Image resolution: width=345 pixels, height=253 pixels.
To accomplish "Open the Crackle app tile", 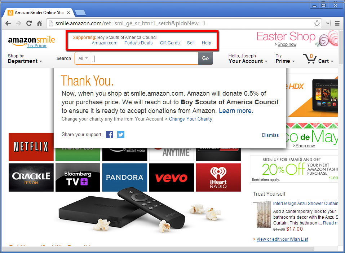I will (31, 178).
